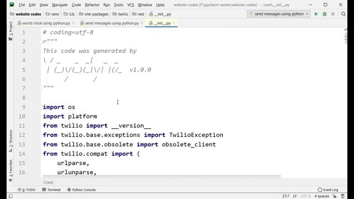Viewport: 354px width, 199px height.
Task: Open the Python Console tool window
Action: [81, 190]
